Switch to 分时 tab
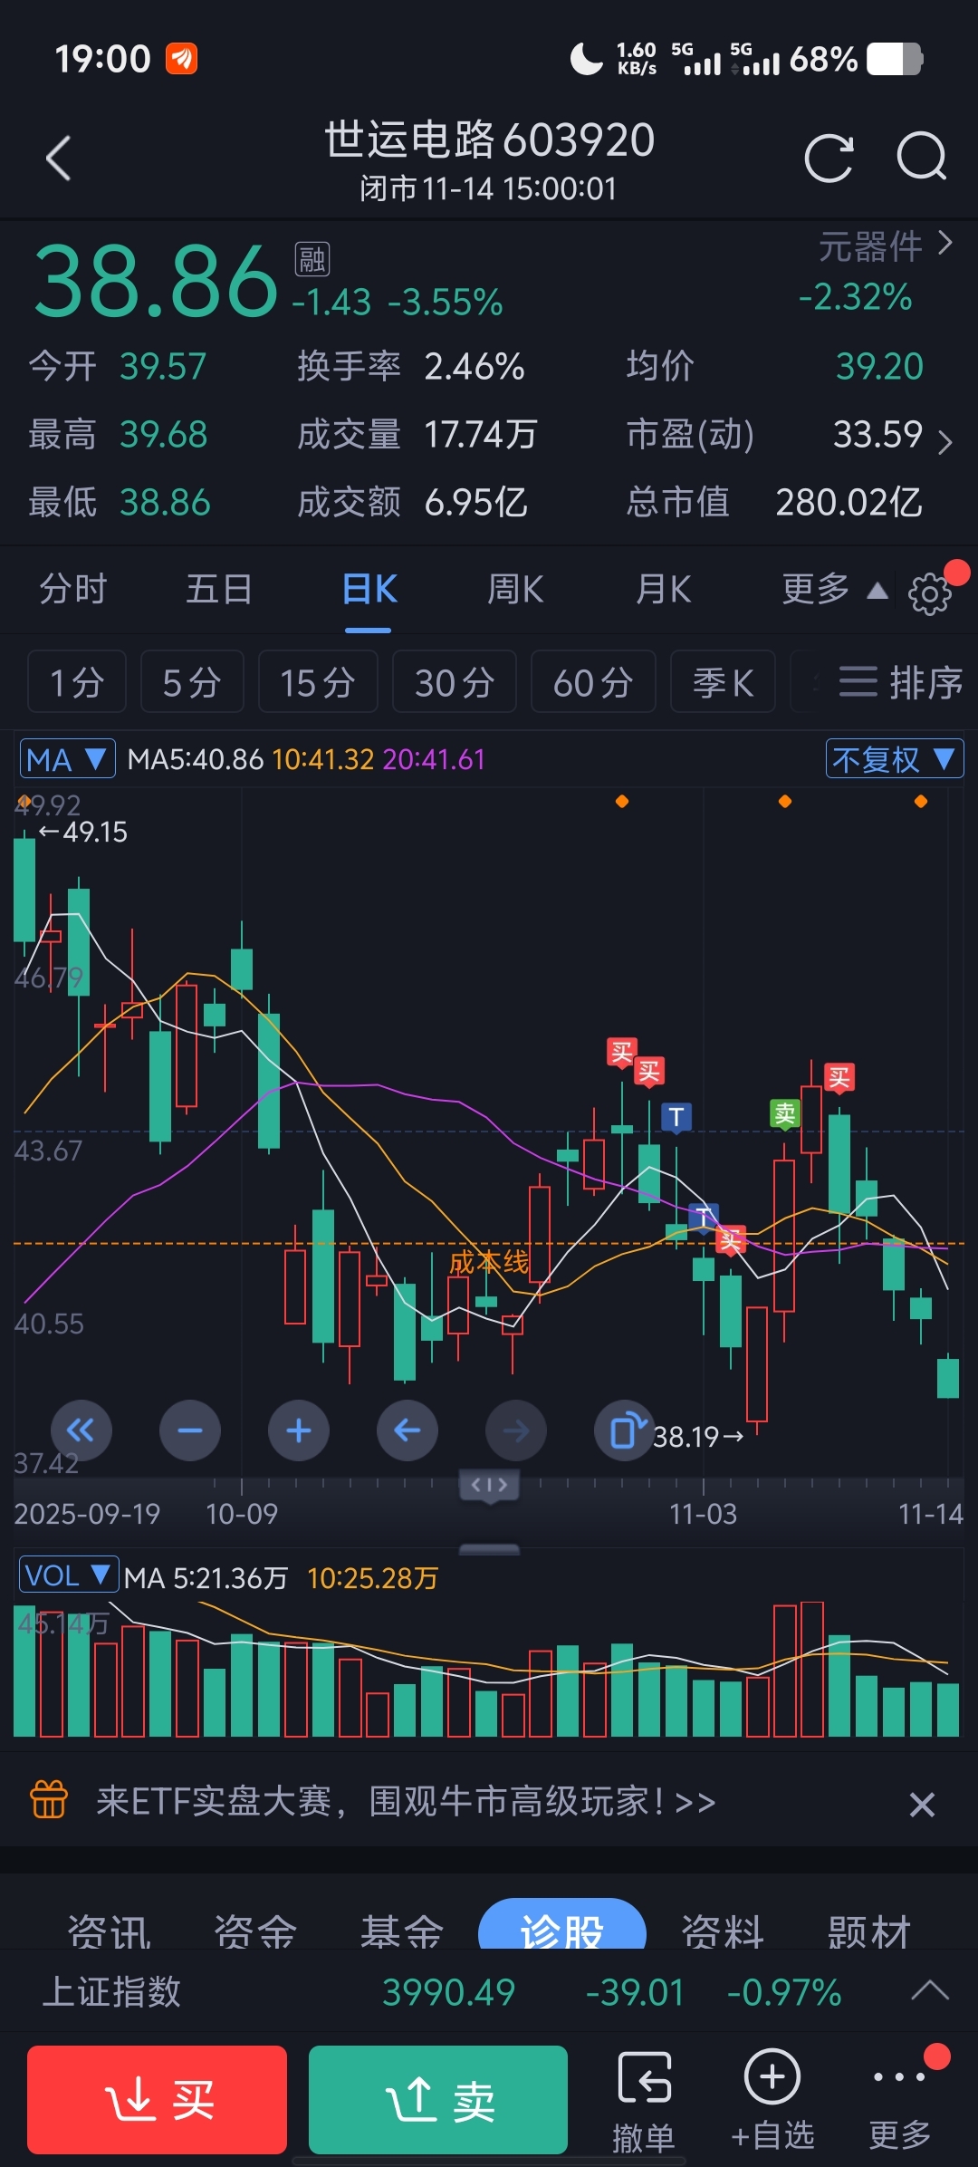The width and height of the screenshot is (978, 2167). point(73,590)
